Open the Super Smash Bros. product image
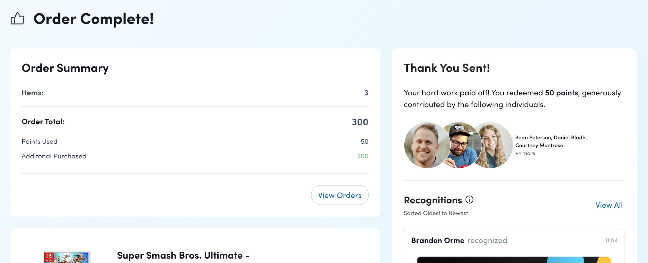 [x=67, y=257]
